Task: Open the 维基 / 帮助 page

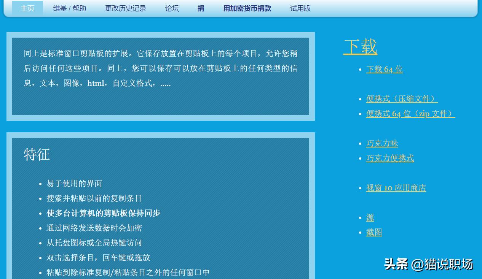Action: 69,8
